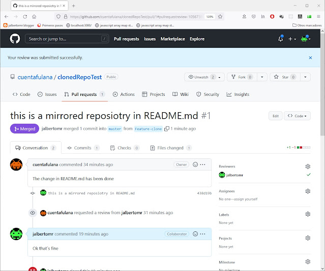The width and height of the screenshot is (325, 271).
Task: Open Reviewers settings gear
Action: click(308, 166)
